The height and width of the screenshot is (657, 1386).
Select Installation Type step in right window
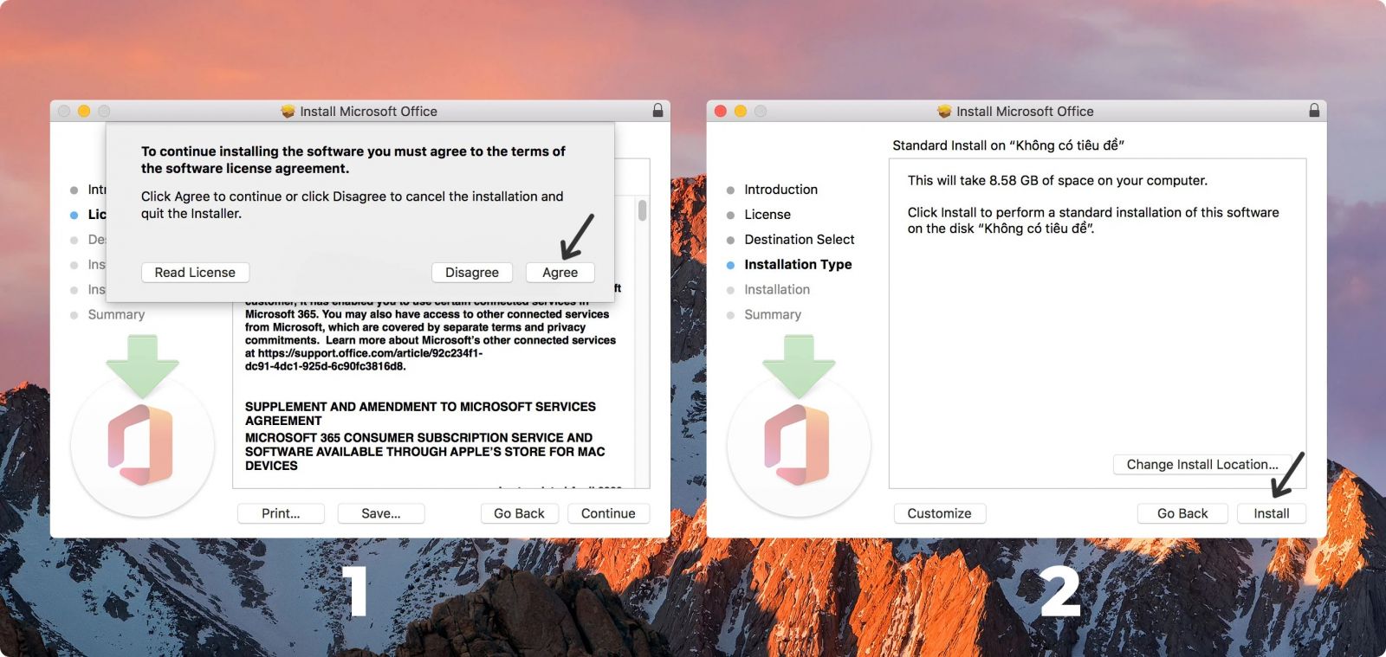(798, 265)
